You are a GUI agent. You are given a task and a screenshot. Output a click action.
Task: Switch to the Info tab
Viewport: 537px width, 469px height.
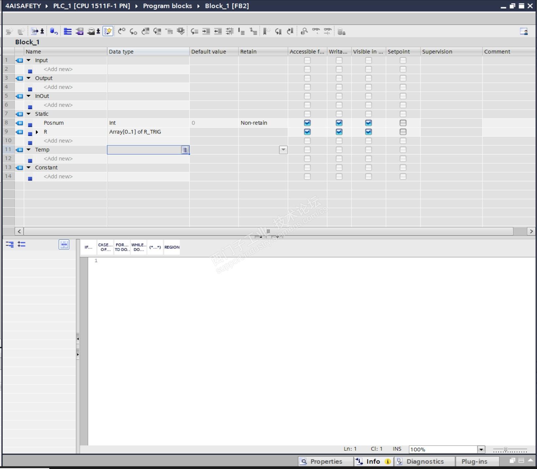pos(373,461)
